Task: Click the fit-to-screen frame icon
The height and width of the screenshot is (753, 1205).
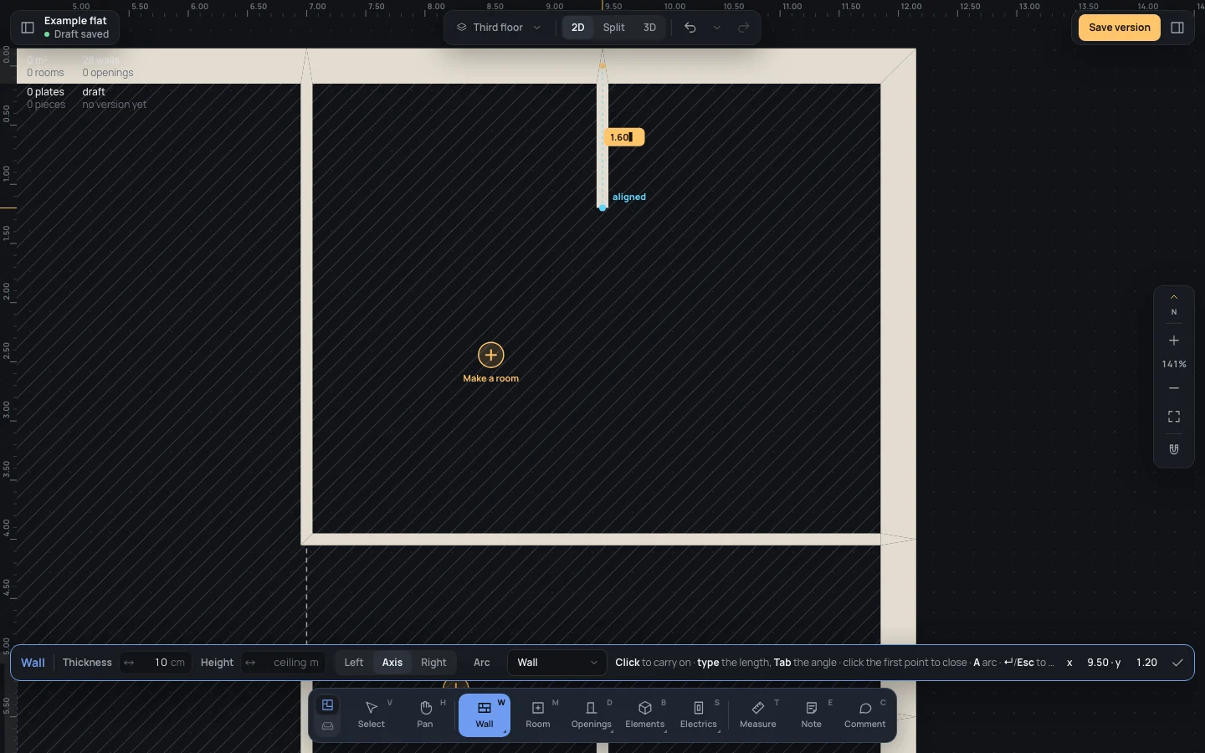Action: pos(1174,417)
